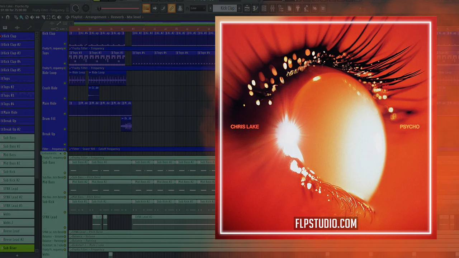Open the plugin picker plug icon
The height and width of the screenshot is (258, 459).
point(298,8)
